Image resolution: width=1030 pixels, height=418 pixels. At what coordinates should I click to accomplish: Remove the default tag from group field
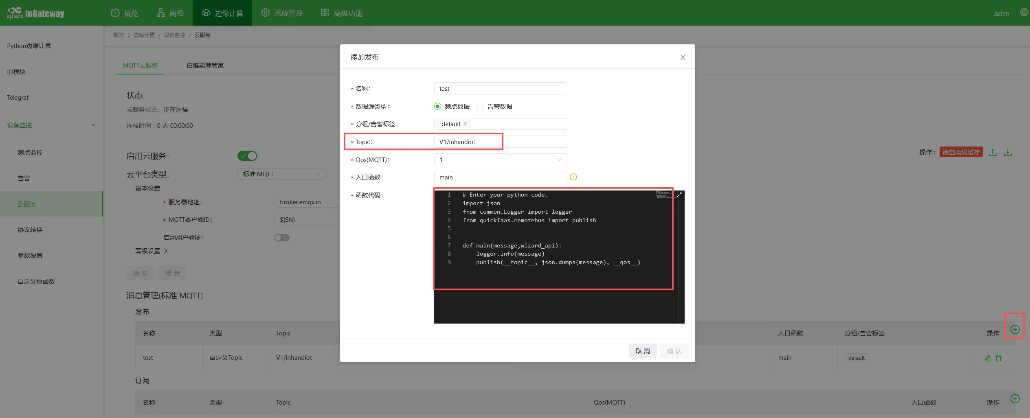[465, 124]
